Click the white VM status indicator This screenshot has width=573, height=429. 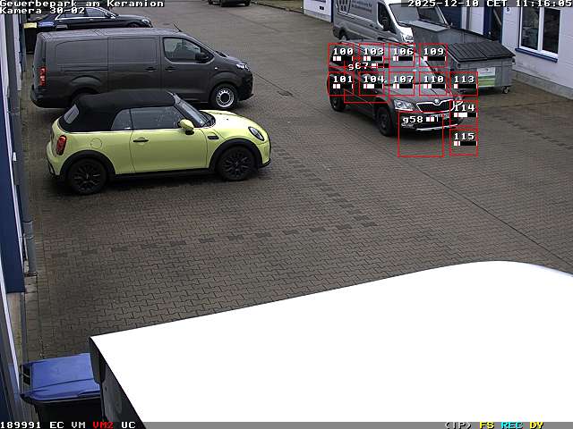[79, 425]
